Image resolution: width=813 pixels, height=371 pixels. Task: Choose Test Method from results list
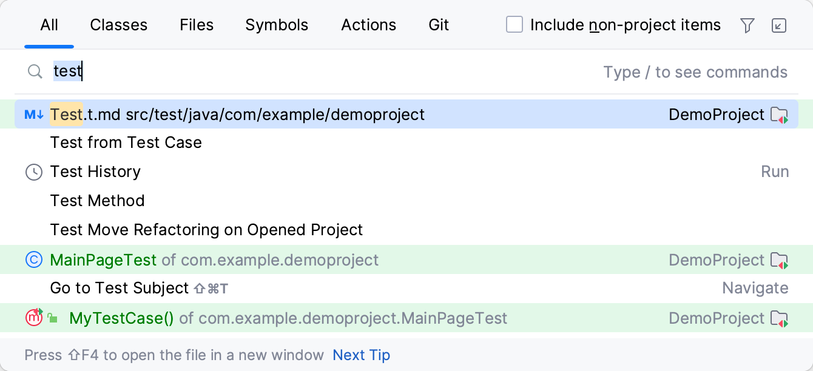coord(98,201)
